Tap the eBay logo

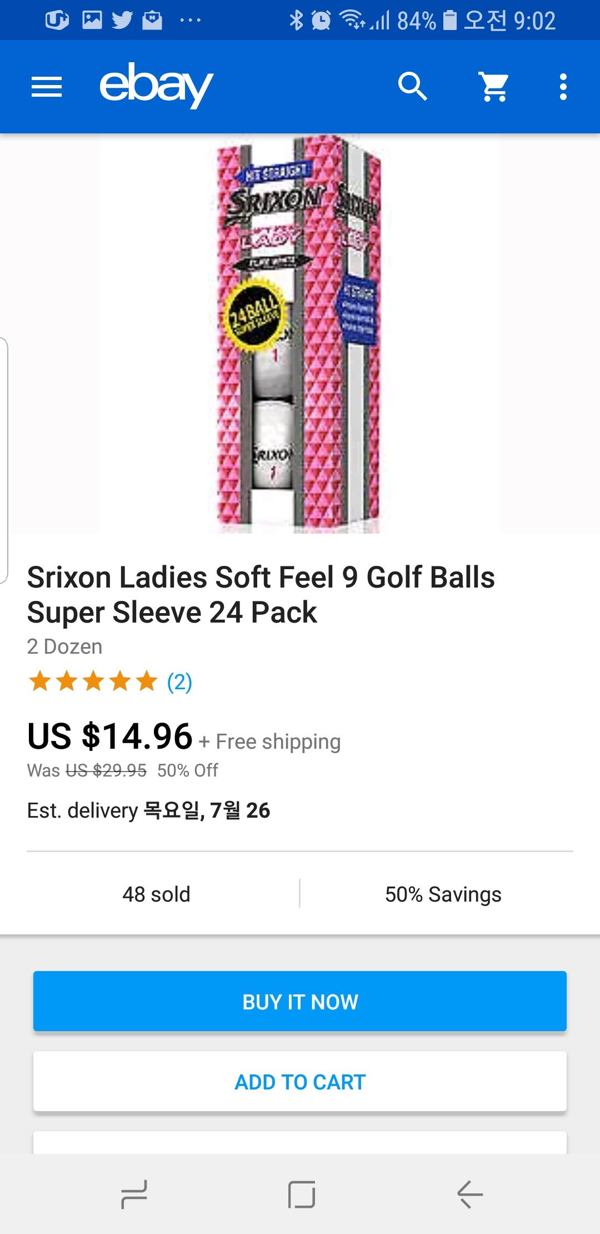156,86
